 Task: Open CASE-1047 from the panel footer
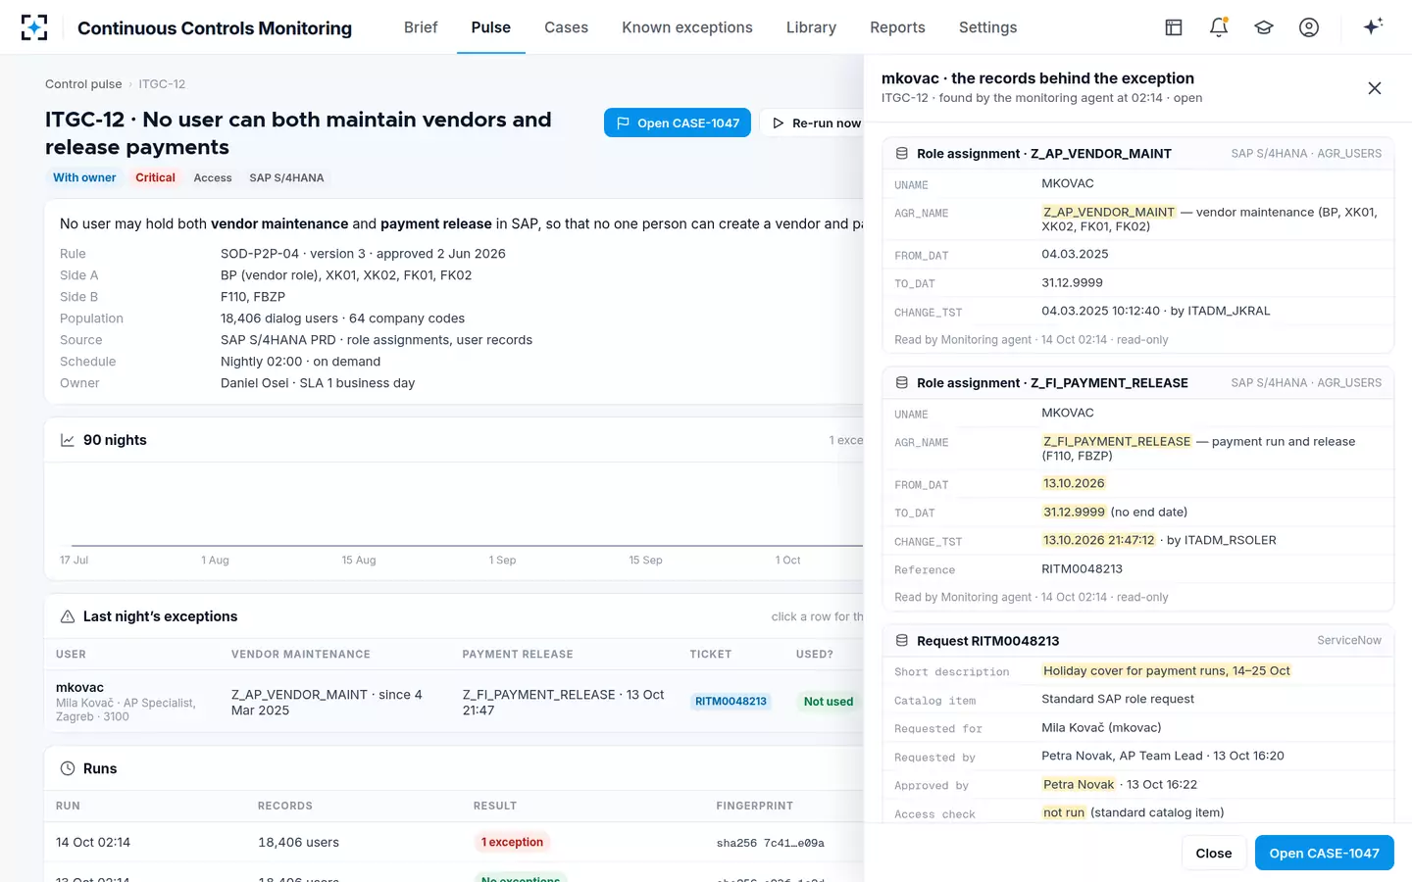tap(1325, 854)
